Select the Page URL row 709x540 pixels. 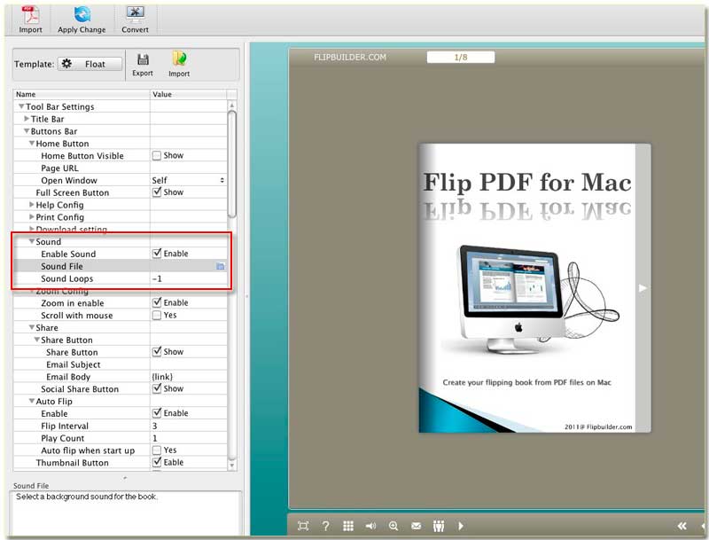[x=121, y=168]
